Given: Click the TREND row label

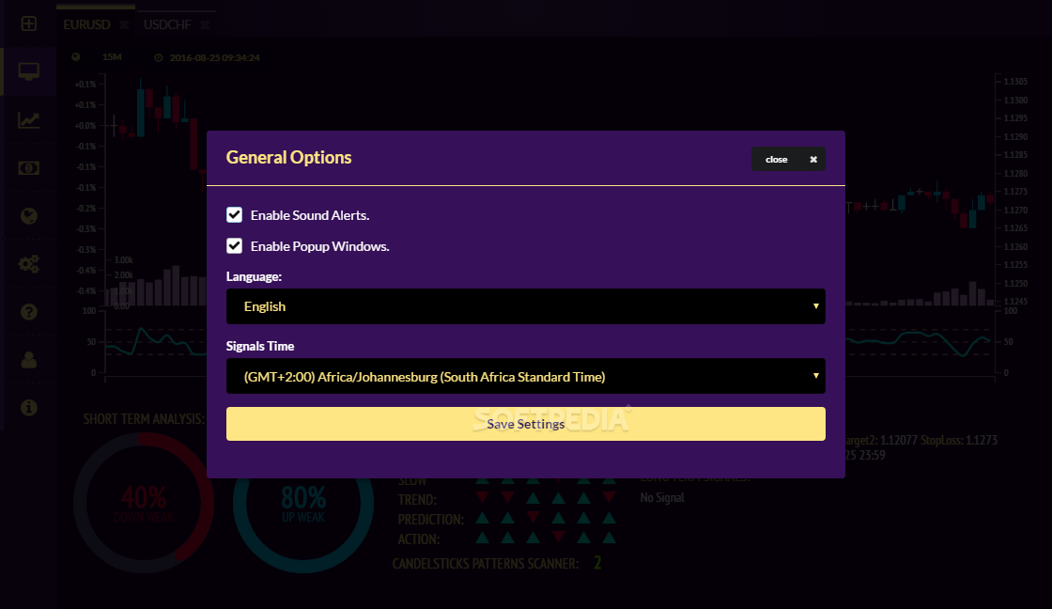Looking at the screenshot, I should (x=417, y=500).
